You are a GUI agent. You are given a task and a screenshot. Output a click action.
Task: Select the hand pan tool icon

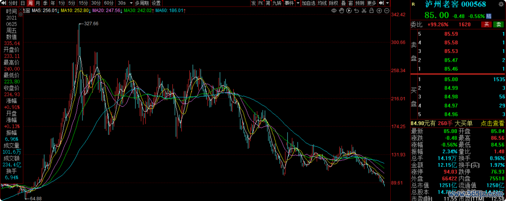click(x=342, y=11)
